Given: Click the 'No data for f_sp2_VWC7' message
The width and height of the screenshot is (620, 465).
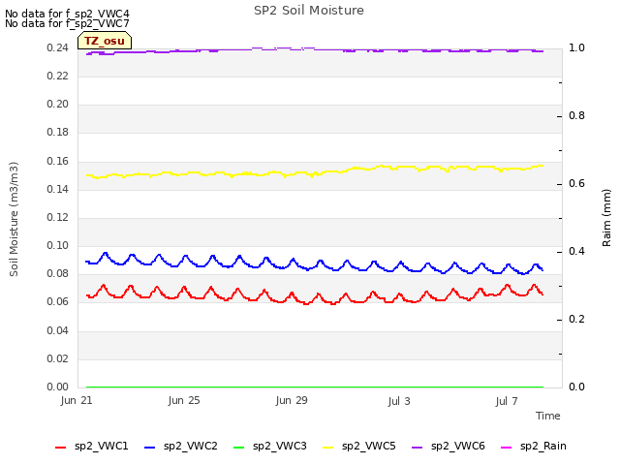Looking at the screenshot, I should (67, 23).
